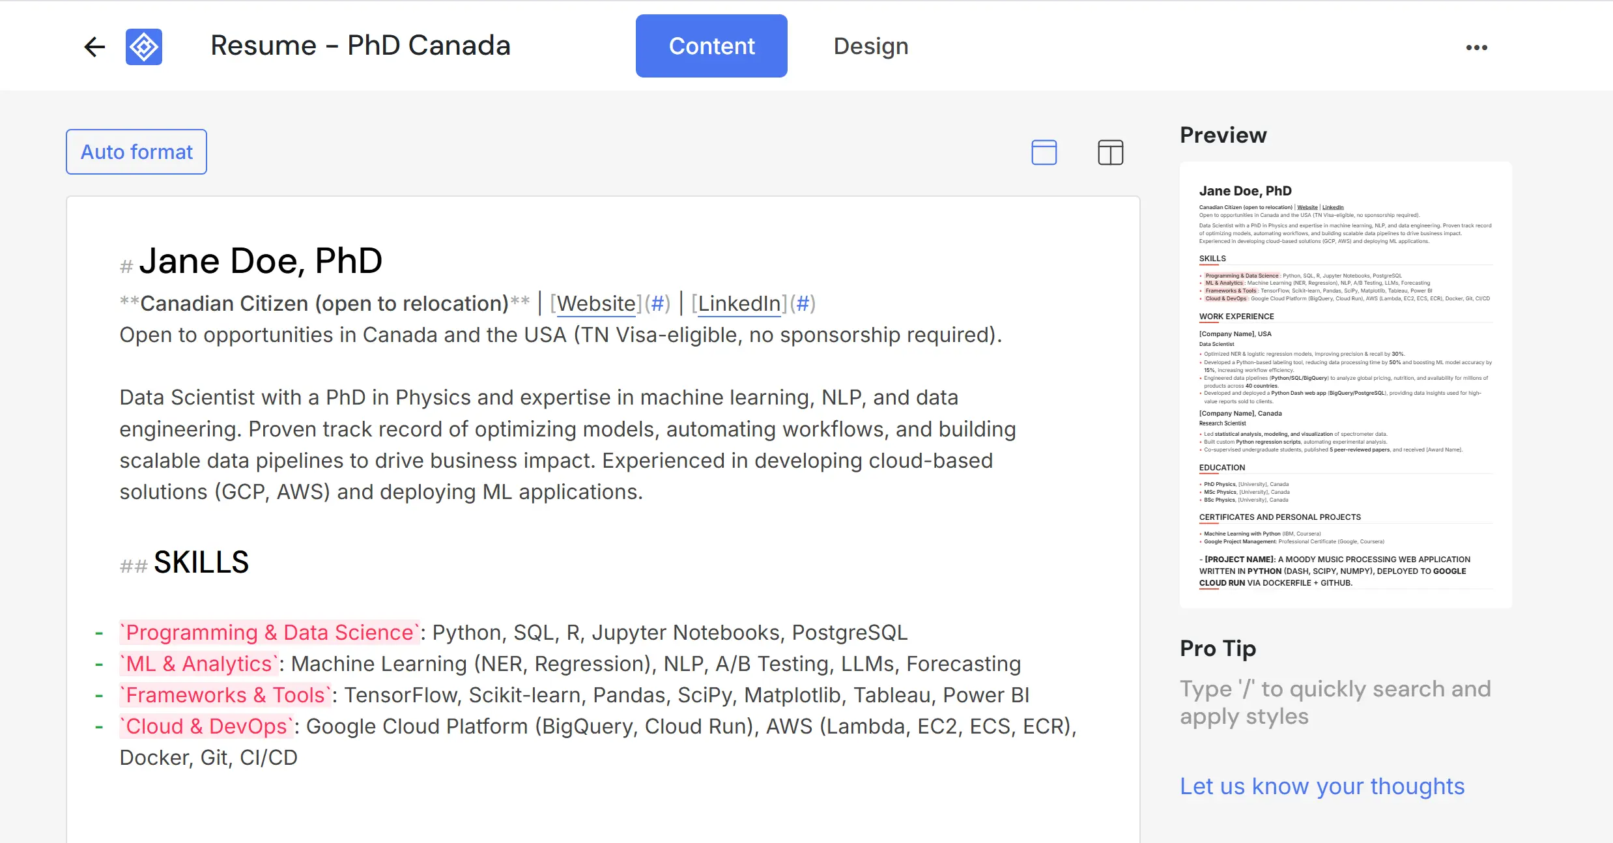Click the LinkedIn link in the editor
Viewport: 1613px width, 843px height.
(x=739, y=304)
